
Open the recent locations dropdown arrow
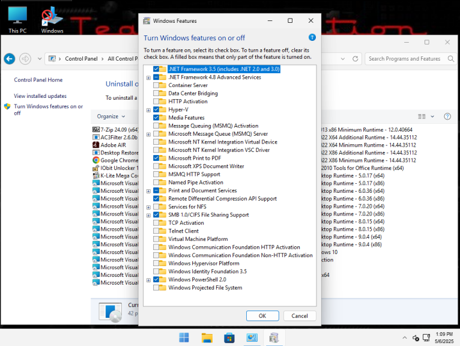[x=40, y=59]
